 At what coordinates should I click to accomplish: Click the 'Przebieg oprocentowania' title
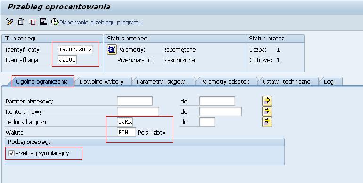[59, 7]
